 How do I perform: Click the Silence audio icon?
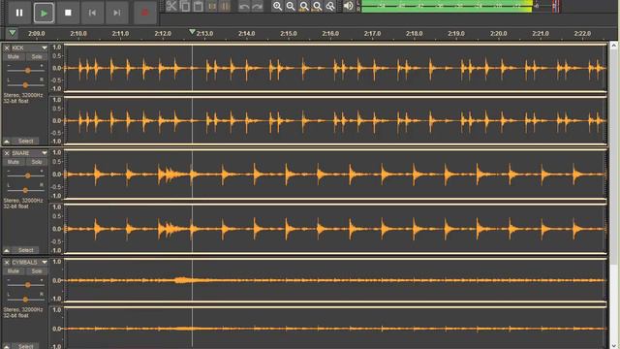[x=225, y=6]
